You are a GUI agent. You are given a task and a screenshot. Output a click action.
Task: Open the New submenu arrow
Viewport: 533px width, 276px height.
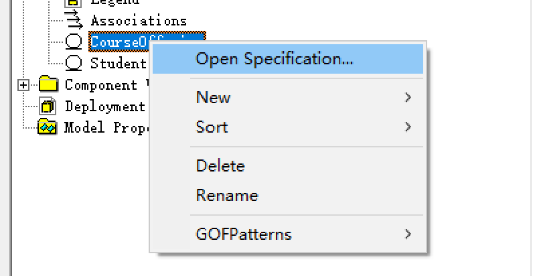408,98
